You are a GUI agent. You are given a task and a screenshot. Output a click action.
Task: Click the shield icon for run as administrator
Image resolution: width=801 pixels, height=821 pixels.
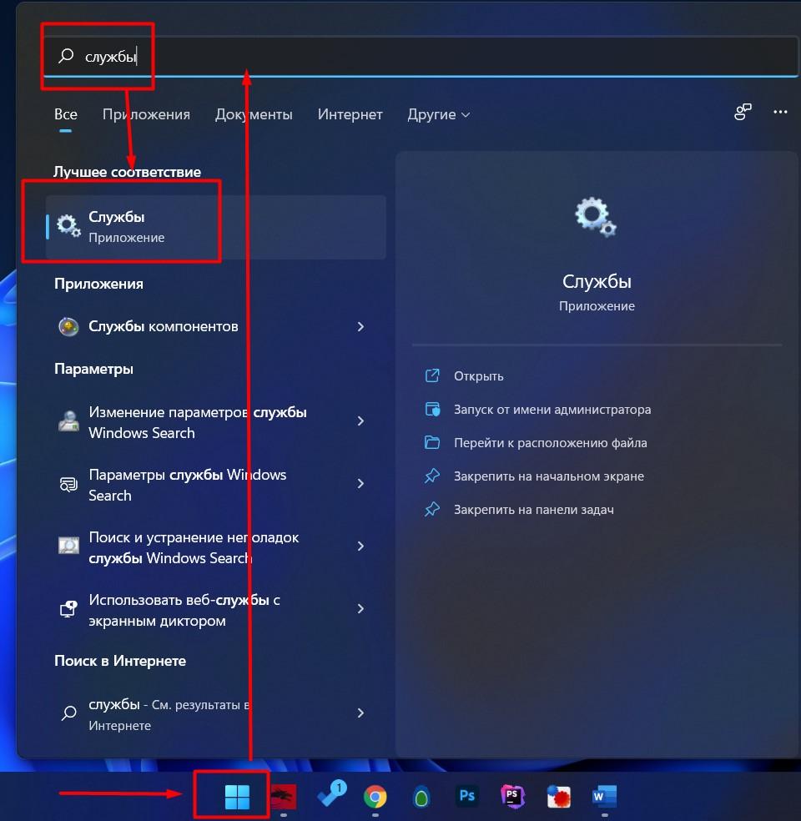pos(432,409)
